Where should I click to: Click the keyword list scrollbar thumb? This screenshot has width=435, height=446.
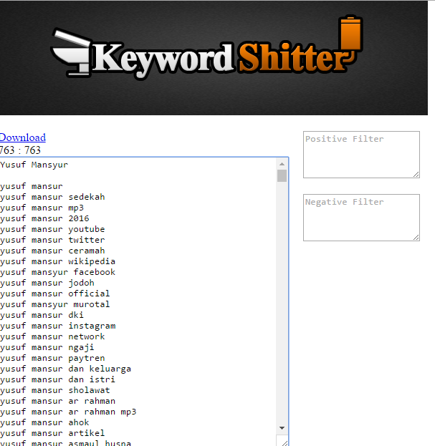point(282,176)
